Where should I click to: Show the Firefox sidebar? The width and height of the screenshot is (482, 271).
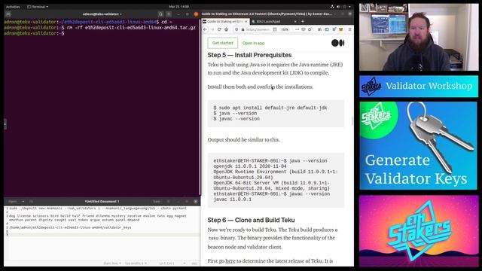coord(327,29)
